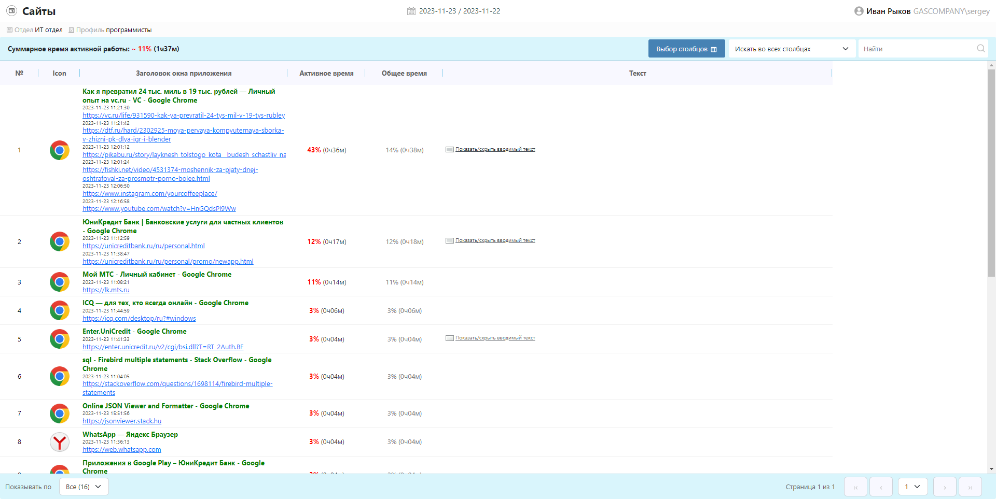Image resolution: width=996 pixels, height=499 pixels.
Task: Open the page number selector dropdown
Action: click(x=912, y=487)
